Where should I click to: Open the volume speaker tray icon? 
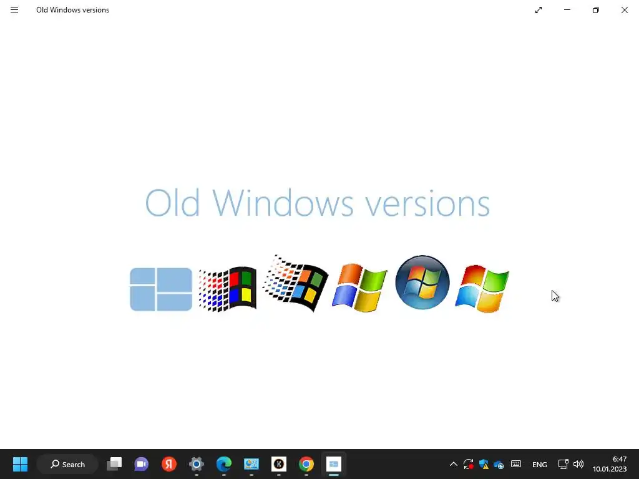578,464
